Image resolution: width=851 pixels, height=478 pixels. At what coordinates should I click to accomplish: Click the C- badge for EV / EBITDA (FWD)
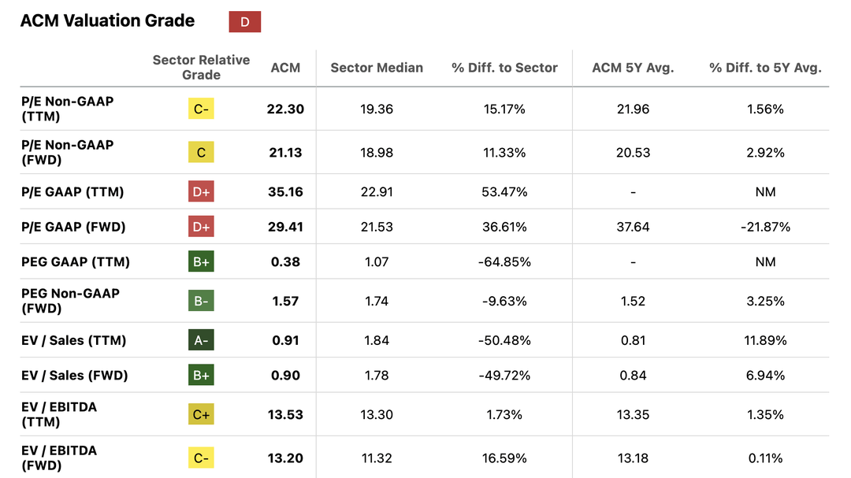pyautogui.click(x=201, y=458)
